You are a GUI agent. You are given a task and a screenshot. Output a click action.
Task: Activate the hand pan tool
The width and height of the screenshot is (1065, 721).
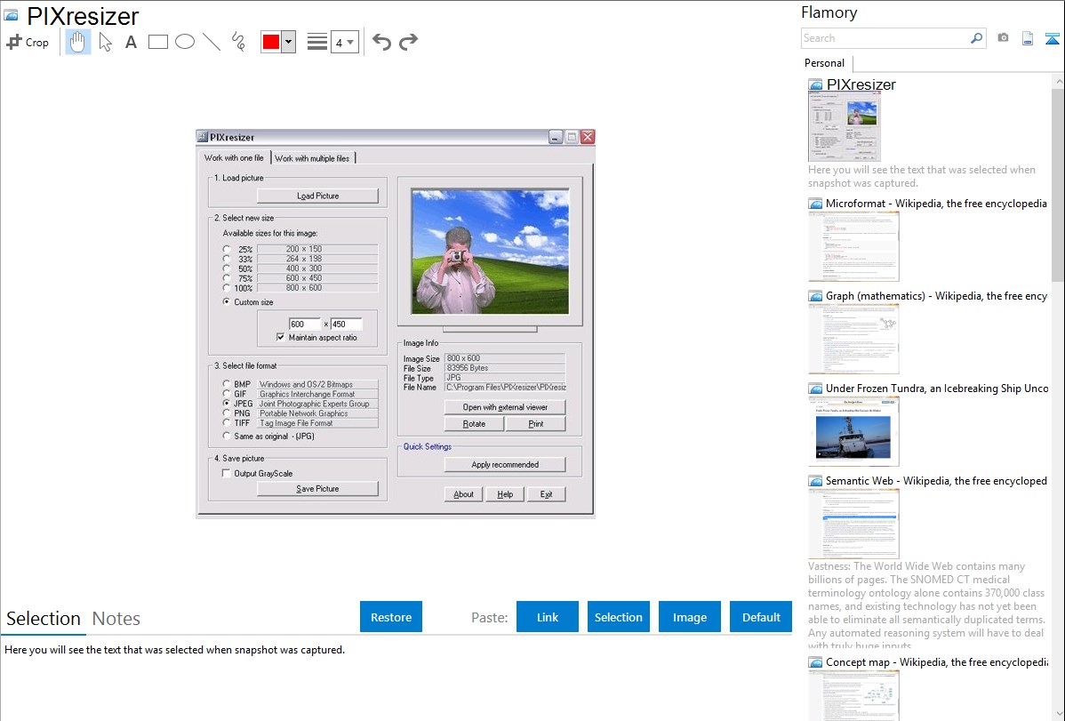(x=77, y=42)
